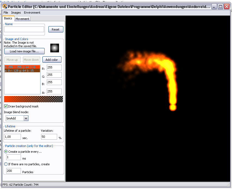Maximize the Particle Editor window
The width and height of the screenshot is (232, 189).
click(221, 6)
